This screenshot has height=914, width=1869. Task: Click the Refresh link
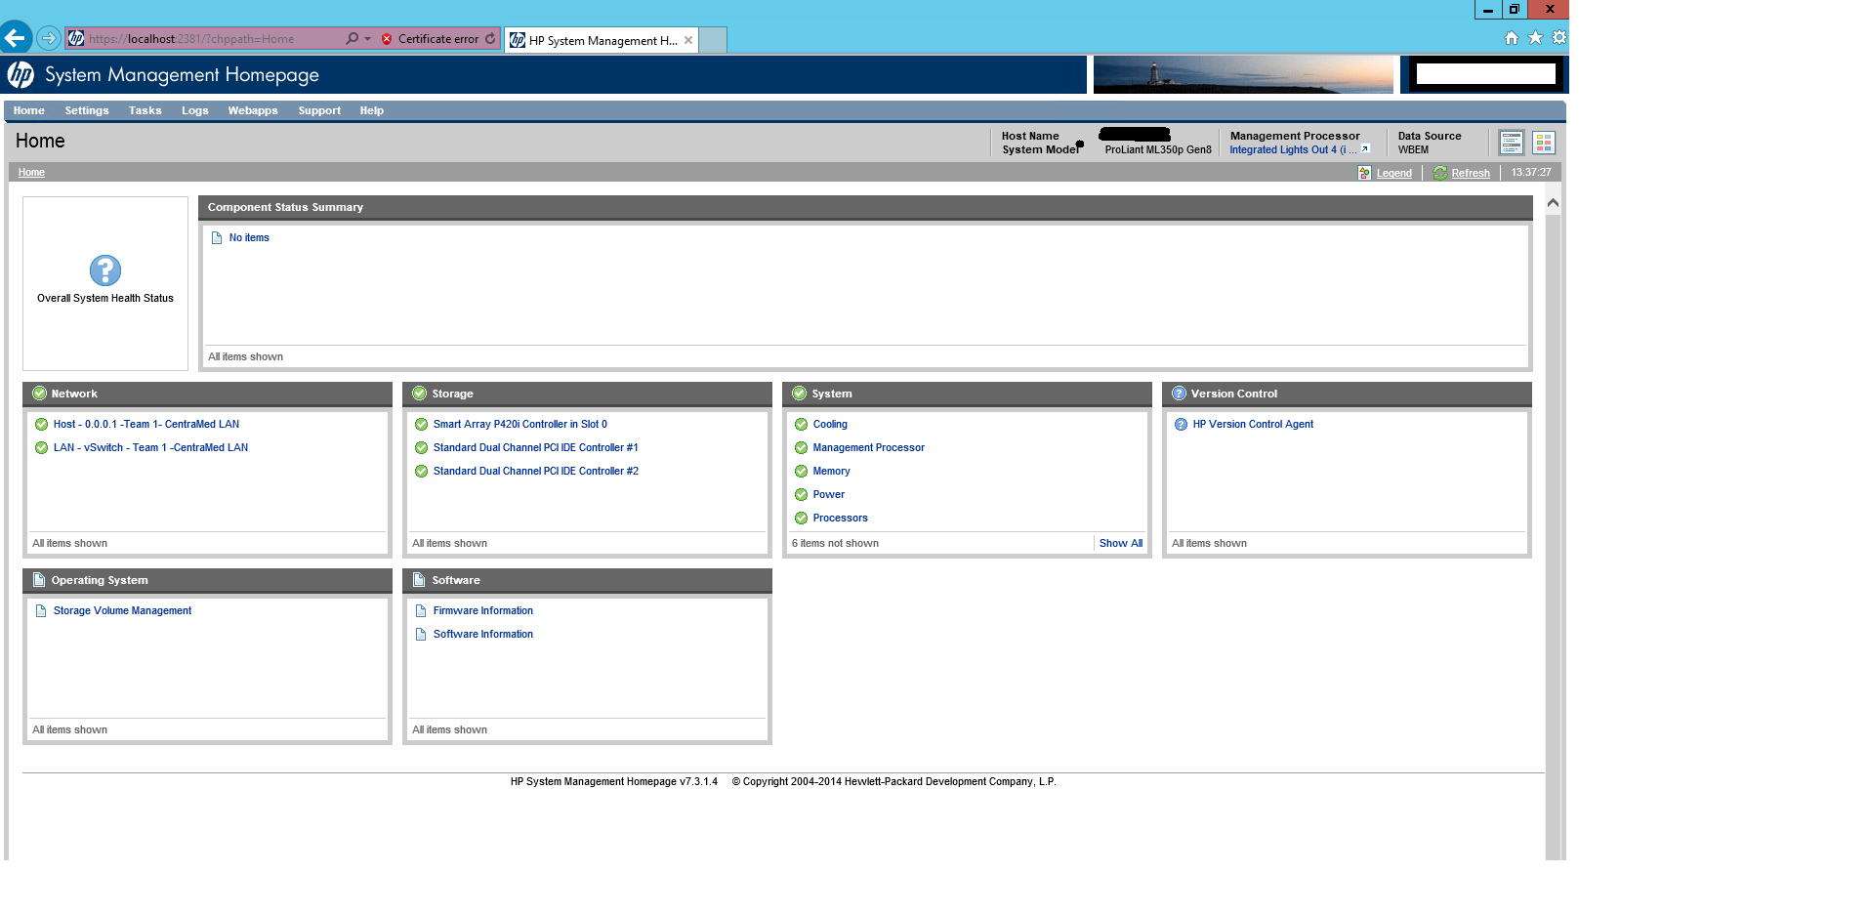click(1471, 173)
